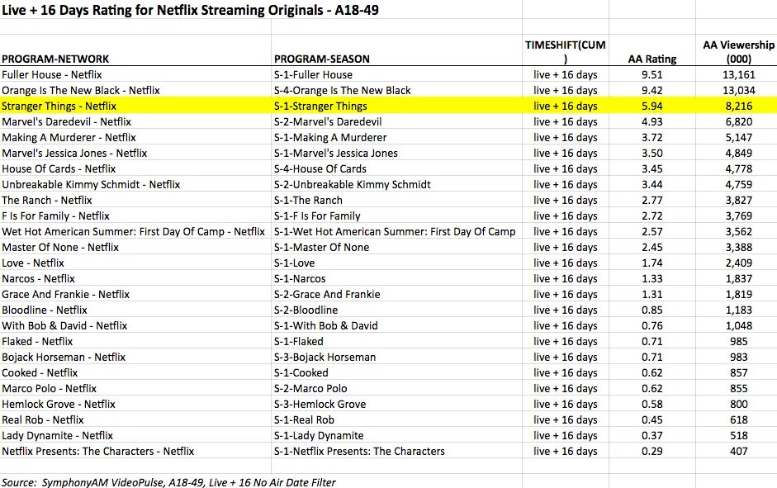
Task: Select the cell 'S-4-House Of Cards'
Action: tap(320, 169)
